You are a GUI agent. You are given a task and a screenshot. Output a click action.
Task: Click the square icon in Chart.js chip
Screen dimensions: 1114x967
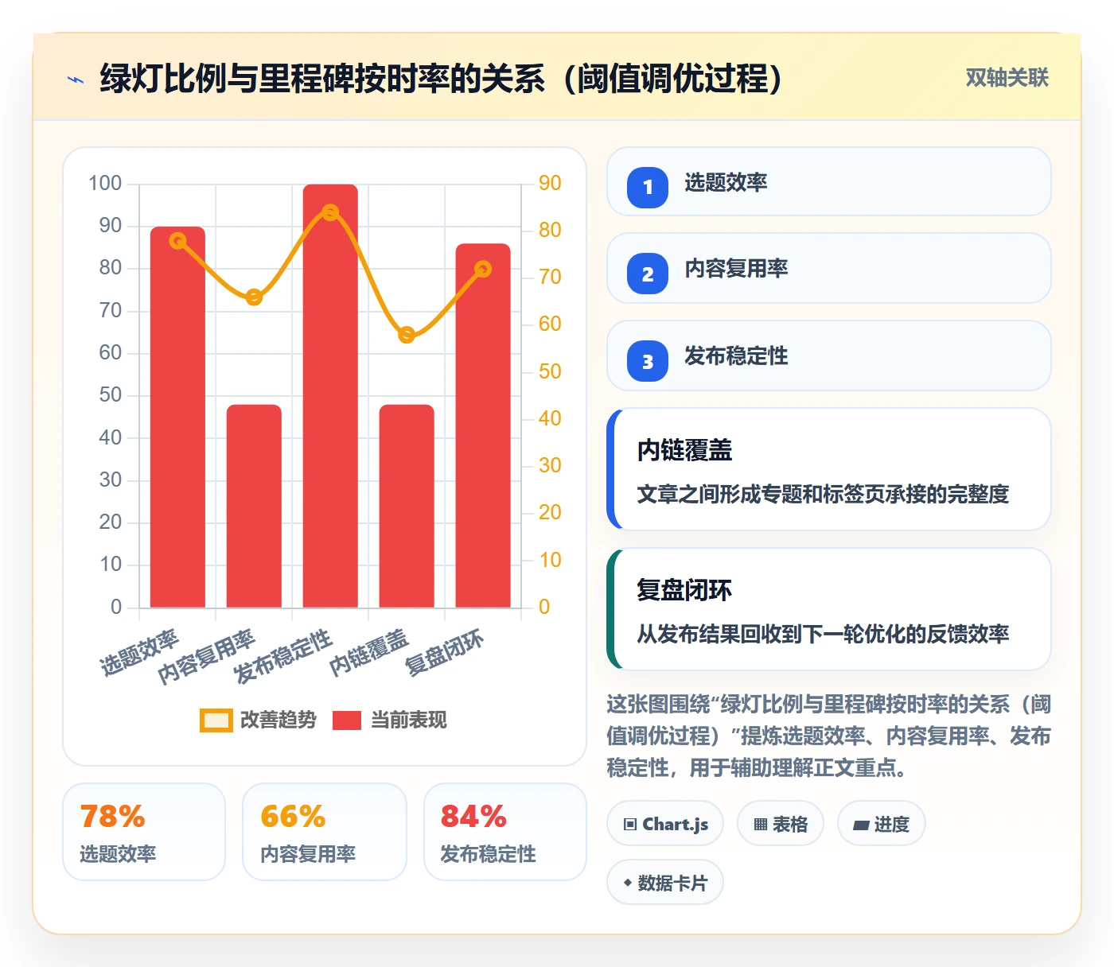click(x=630, y=825)
